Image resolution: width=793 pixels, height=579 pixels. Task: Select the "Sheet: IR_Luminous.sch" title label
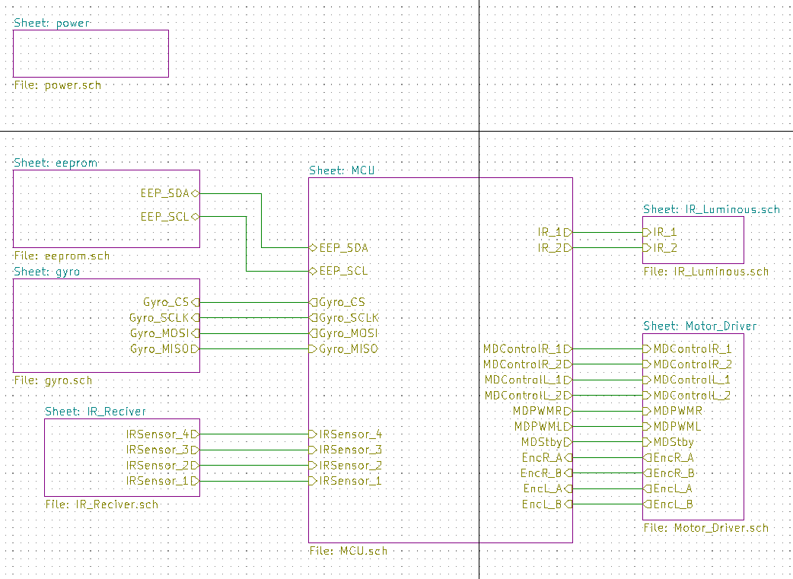coord(712,209)
